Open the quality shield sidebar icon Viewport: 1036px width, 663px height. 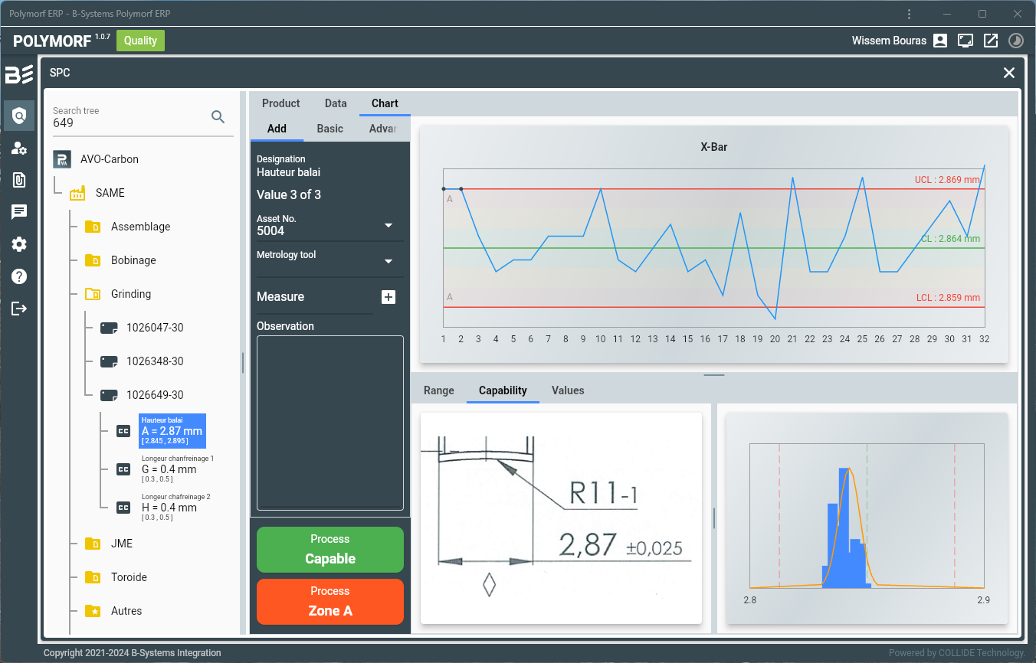tap(19, 116)
